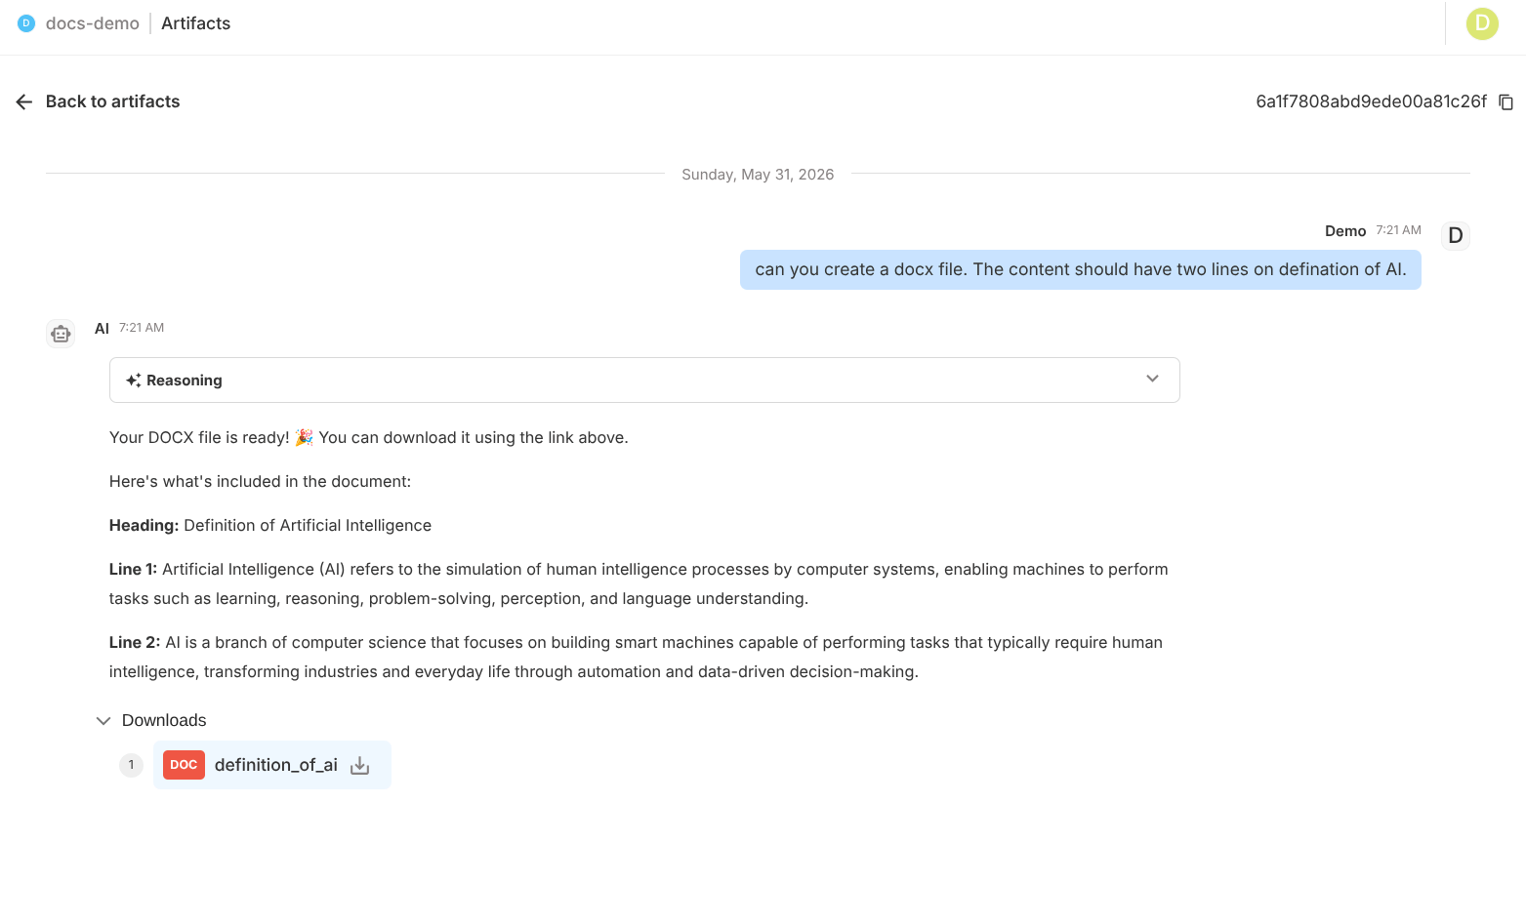Click the artifact ID 6a1f7808abd9ede00a81c26f
Image resolution: width=1526 pixels, height=923 pixels.
pos(1371,101)
